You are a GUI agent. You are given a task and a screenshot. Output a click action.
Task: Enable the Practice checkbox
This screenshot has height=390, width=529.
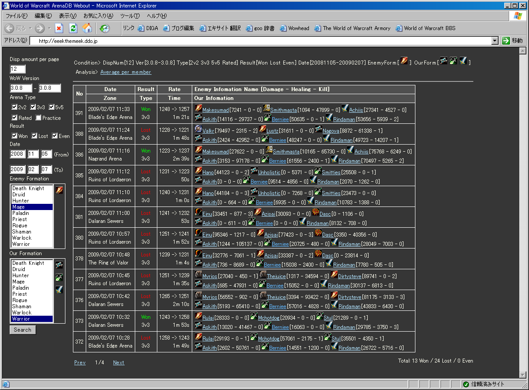click(x=38, y=118)
